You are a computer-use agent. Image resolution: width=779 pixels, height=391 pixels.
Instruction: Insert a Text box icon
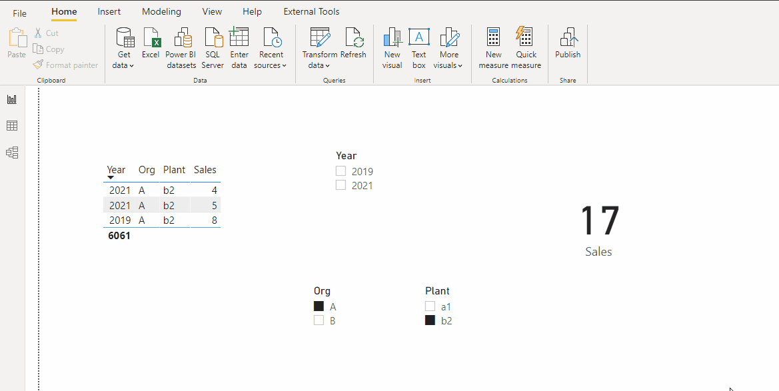pyautogui.click(x=418, y=37)
